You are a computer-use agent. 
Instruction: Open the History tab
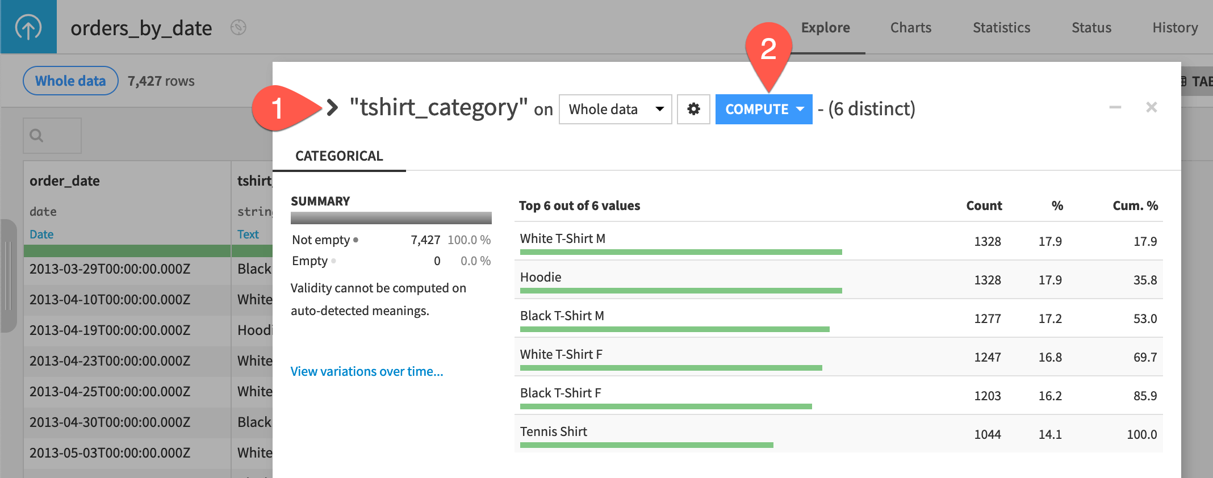1176,28
